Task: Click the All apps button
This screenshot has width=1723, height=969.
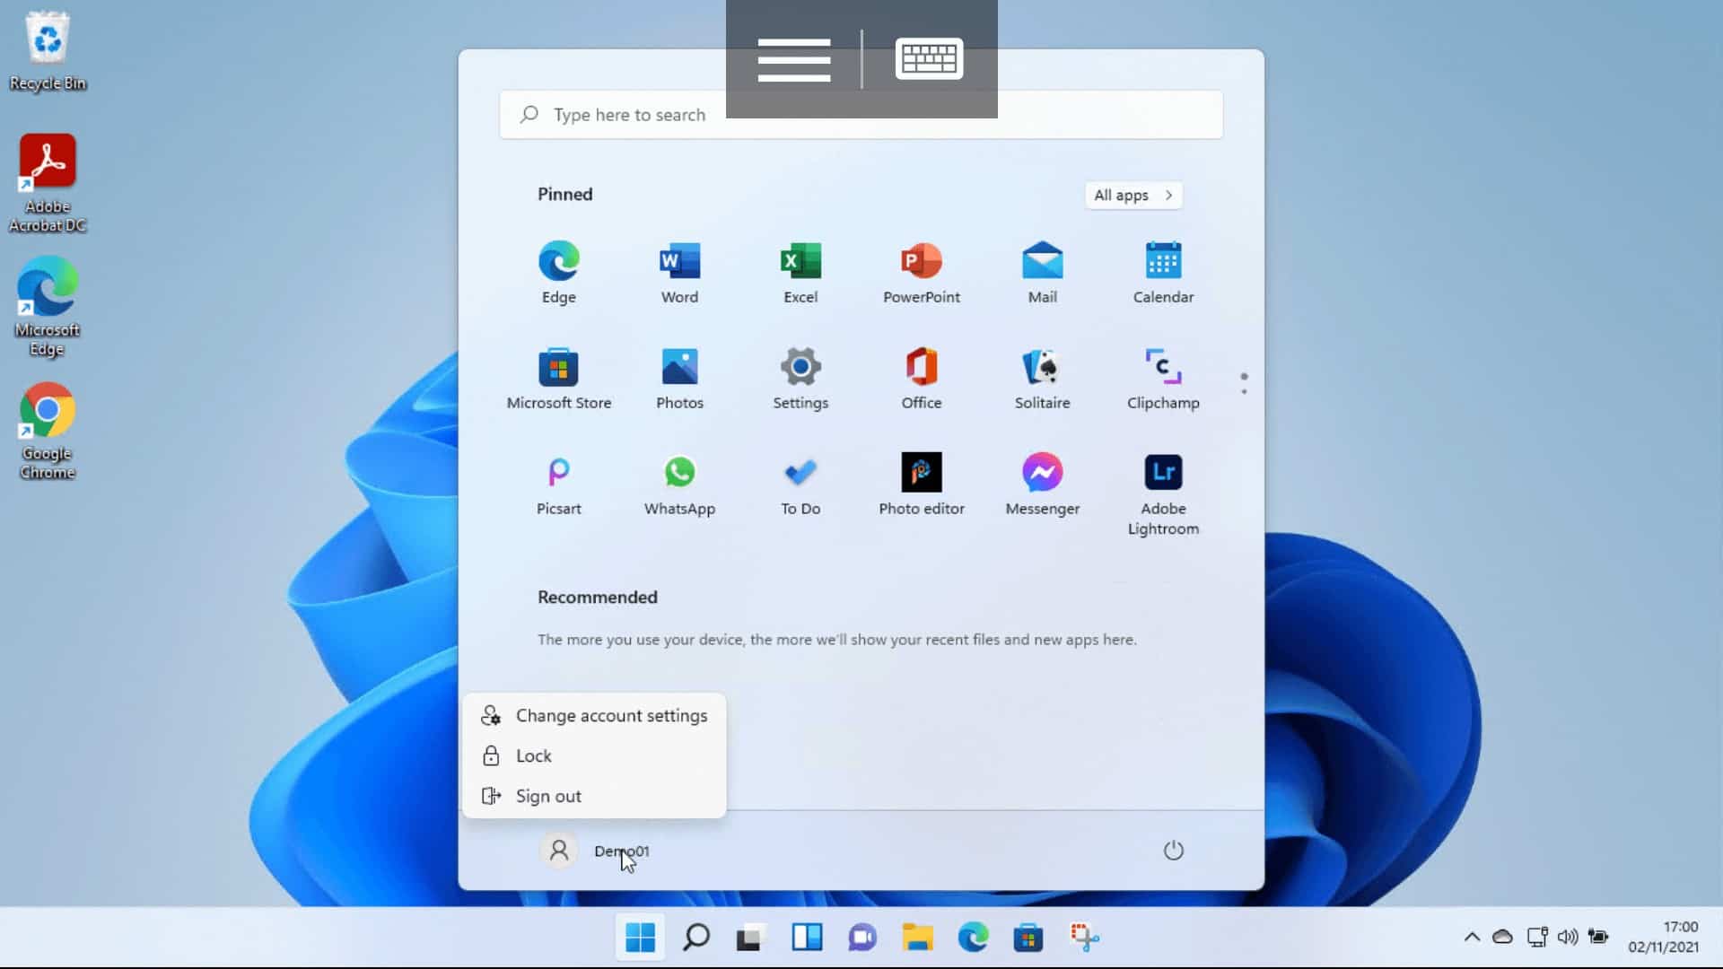Action: pos(1133,195)
